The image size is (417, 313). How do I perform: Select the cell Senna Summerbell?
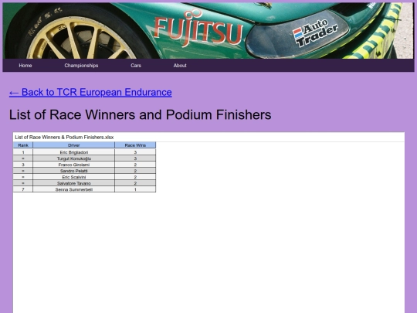[x=74, y=189]
